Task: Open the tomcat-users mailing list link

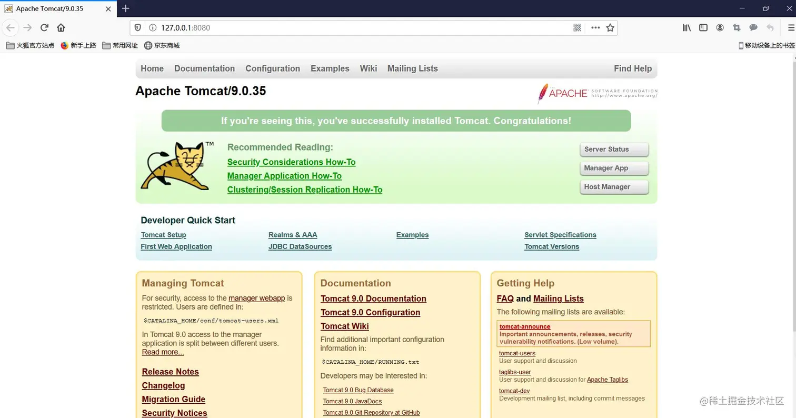Action: coord(517,353)
